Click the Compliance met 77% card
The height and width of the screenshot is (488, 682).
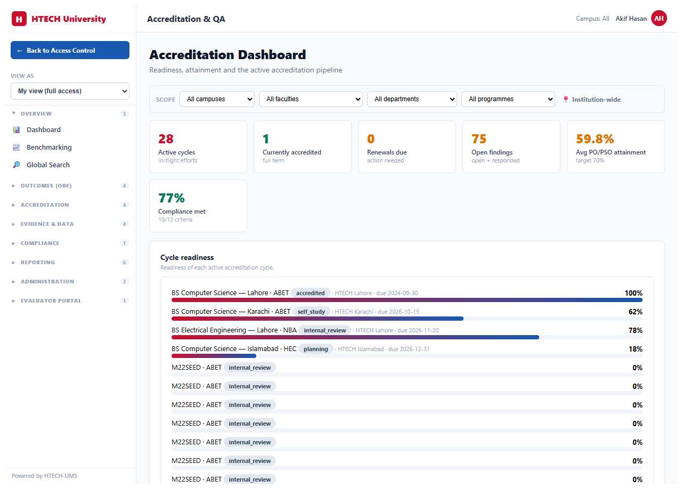tap(198, 206)
